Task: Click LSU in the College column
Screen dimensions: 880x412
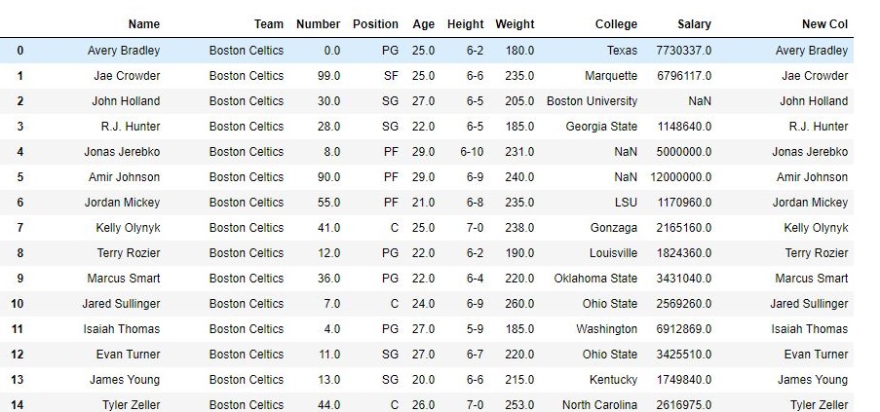Action: pyautogui.click(x=626, y=203)
